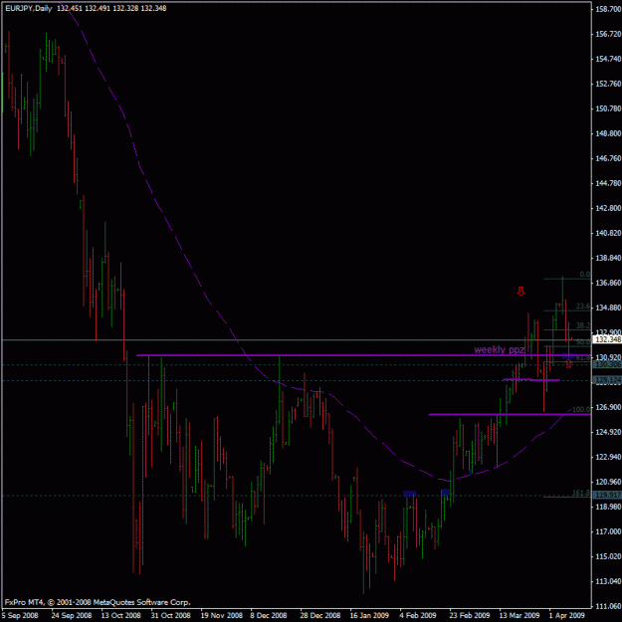
Task: Select the Fibonacci 0.0 level label
Action: (585, 275)
